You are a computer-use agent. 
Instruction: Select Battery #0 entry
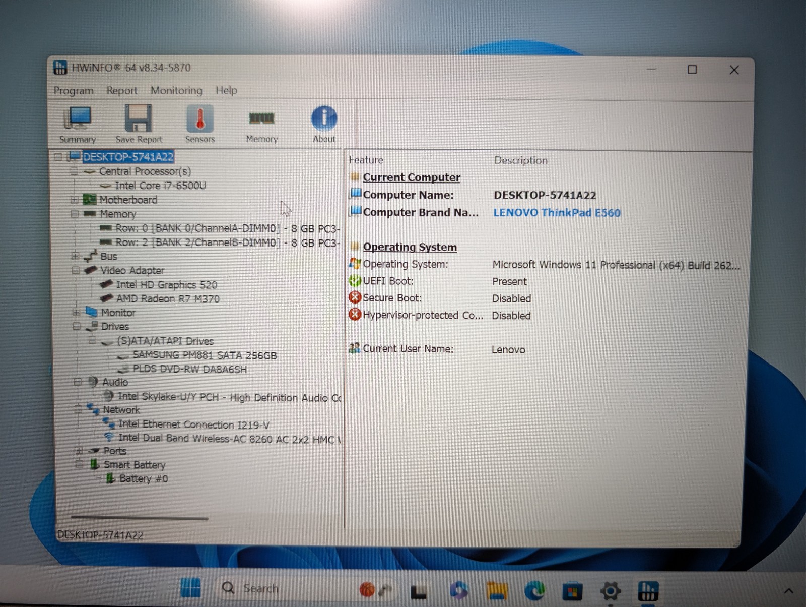pos(144,478)
